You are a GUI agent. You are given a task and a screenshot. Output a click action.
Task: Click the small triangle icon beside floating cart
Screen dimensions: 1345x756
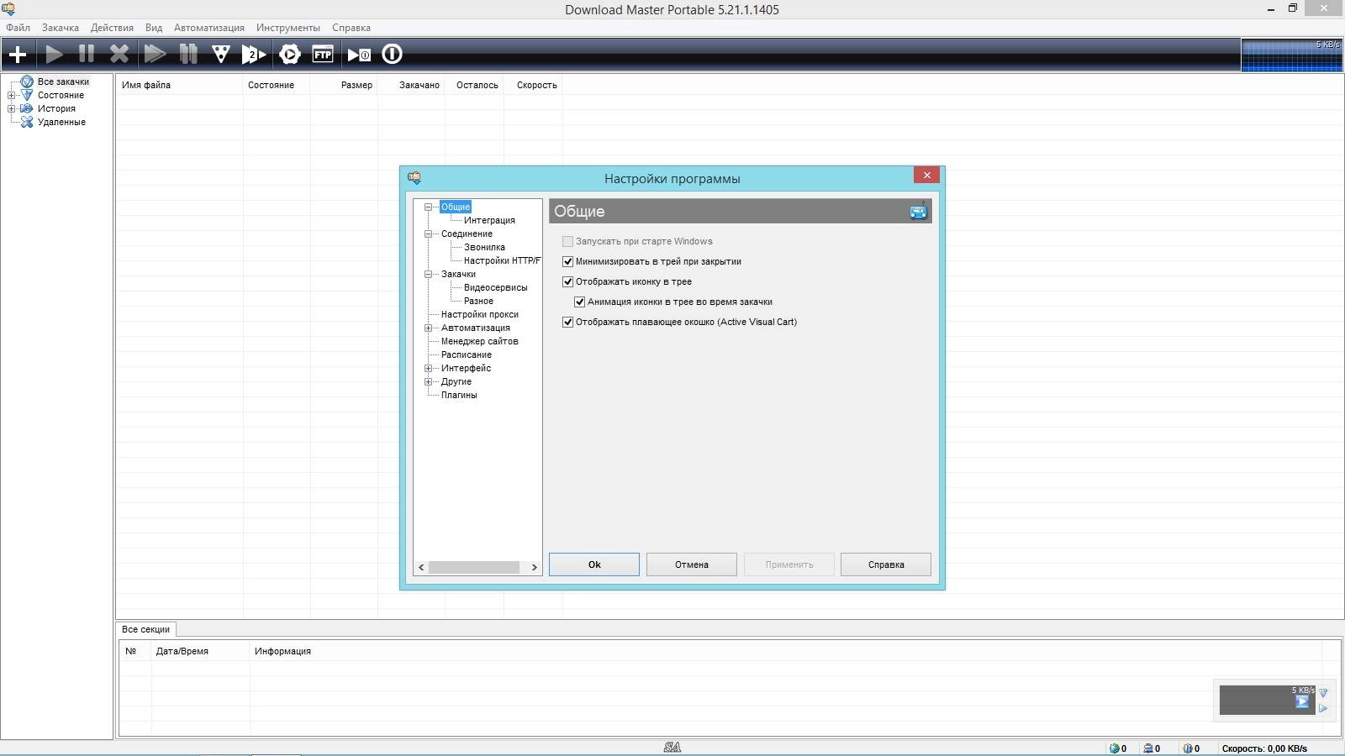[x=1323, y=693]
